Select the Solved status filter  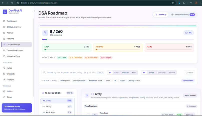[151, 72]
